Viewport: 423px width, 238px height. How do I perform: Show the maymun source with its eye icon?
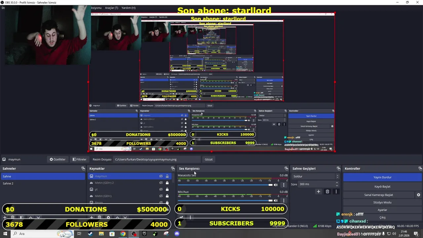click(161, 176)
